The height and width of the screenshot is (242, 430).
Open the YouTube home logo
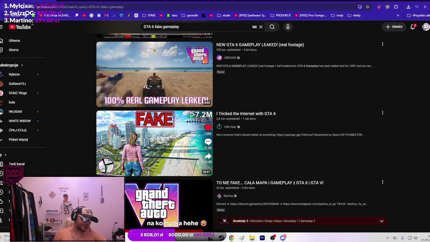20,27
